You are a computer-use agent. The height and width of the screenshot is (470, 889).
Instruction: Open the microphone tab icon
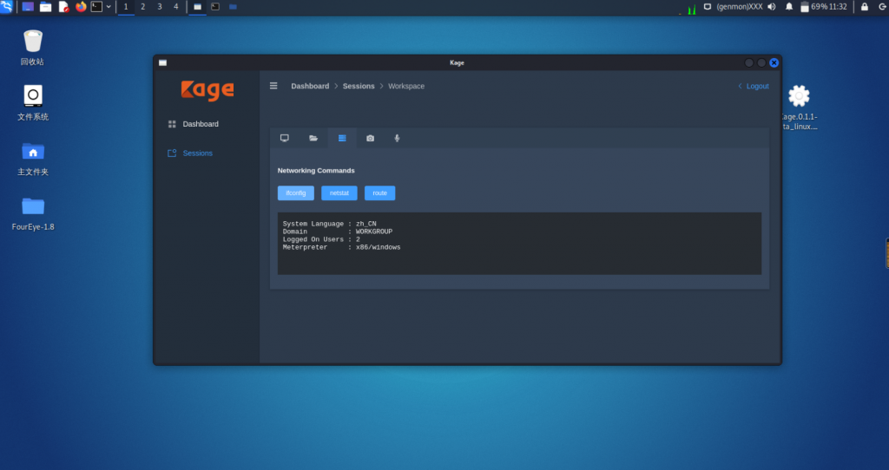click(x=397, y=138)
